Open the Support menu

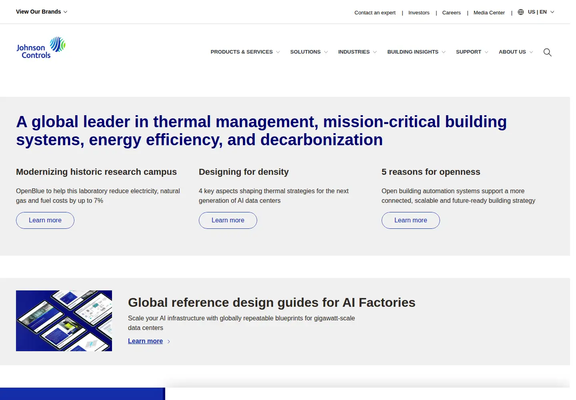[472, 52]
